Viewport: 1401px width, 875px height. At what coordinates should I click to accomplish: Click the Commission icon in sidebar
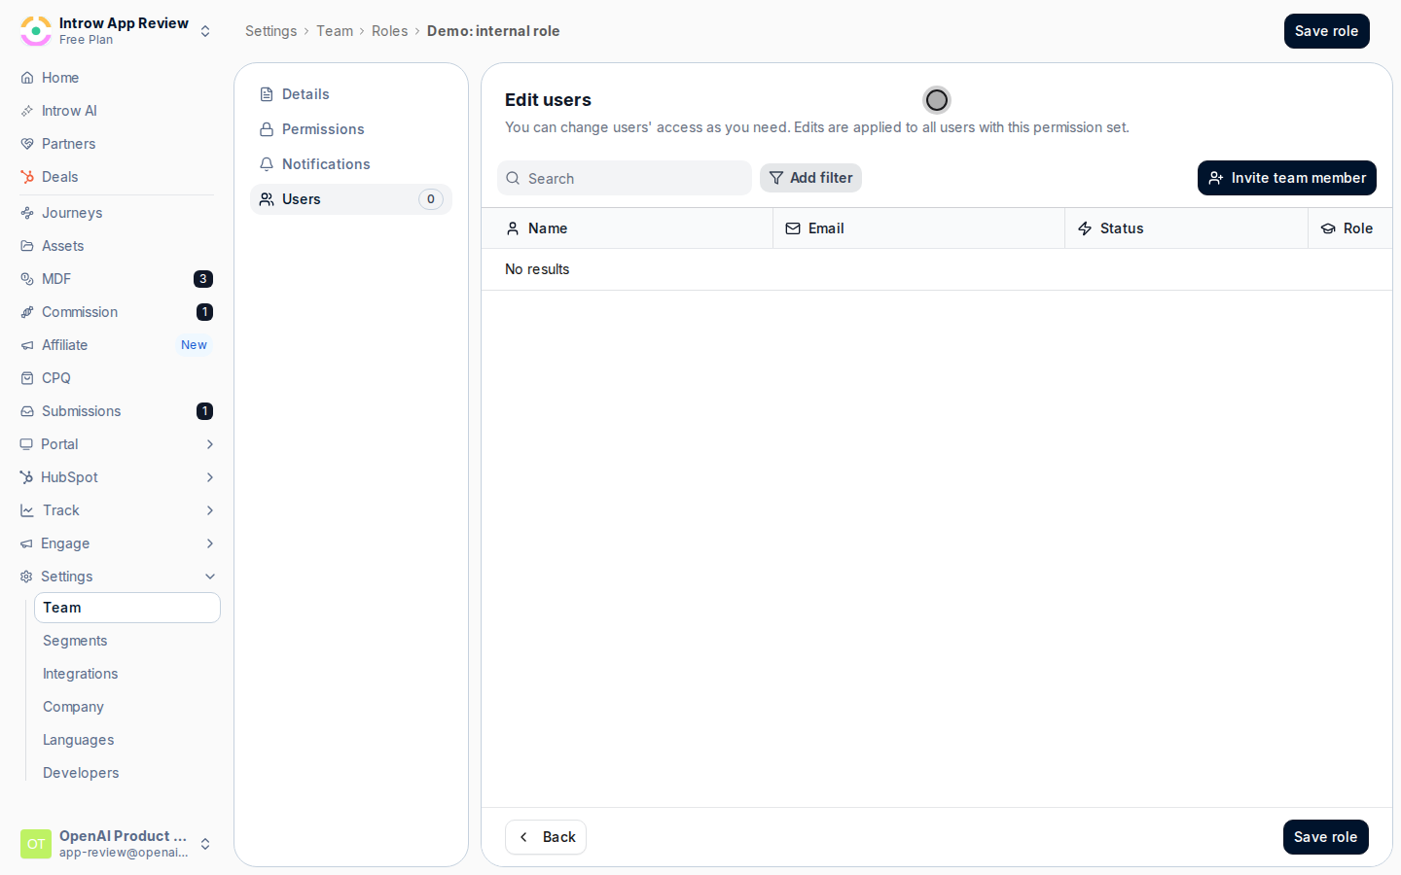pos(27,312)
